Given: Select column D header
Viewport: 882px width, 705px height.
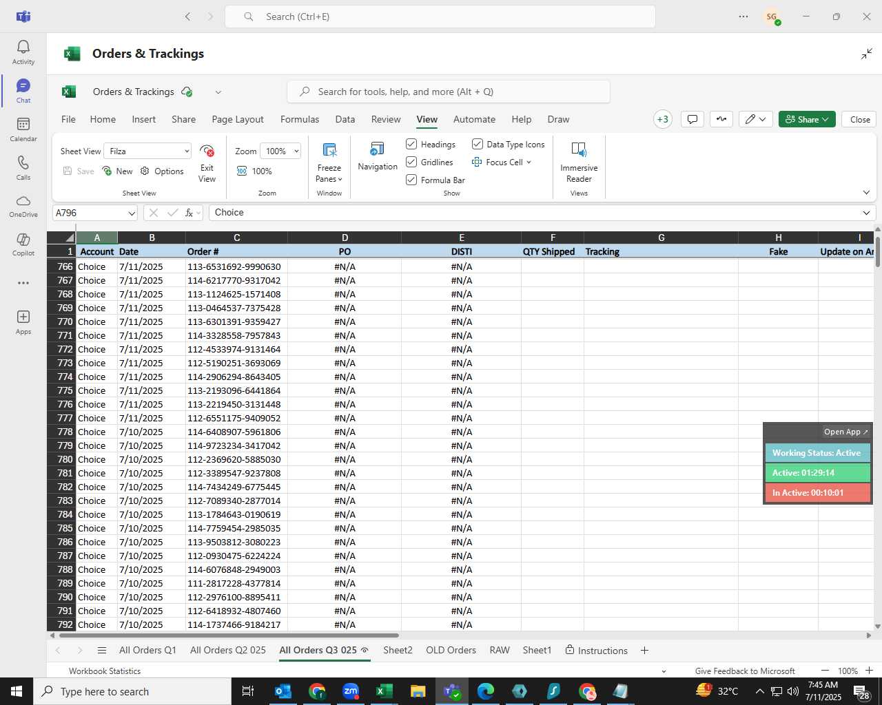Looking at the screenshot, I should [x=345, y=238].
